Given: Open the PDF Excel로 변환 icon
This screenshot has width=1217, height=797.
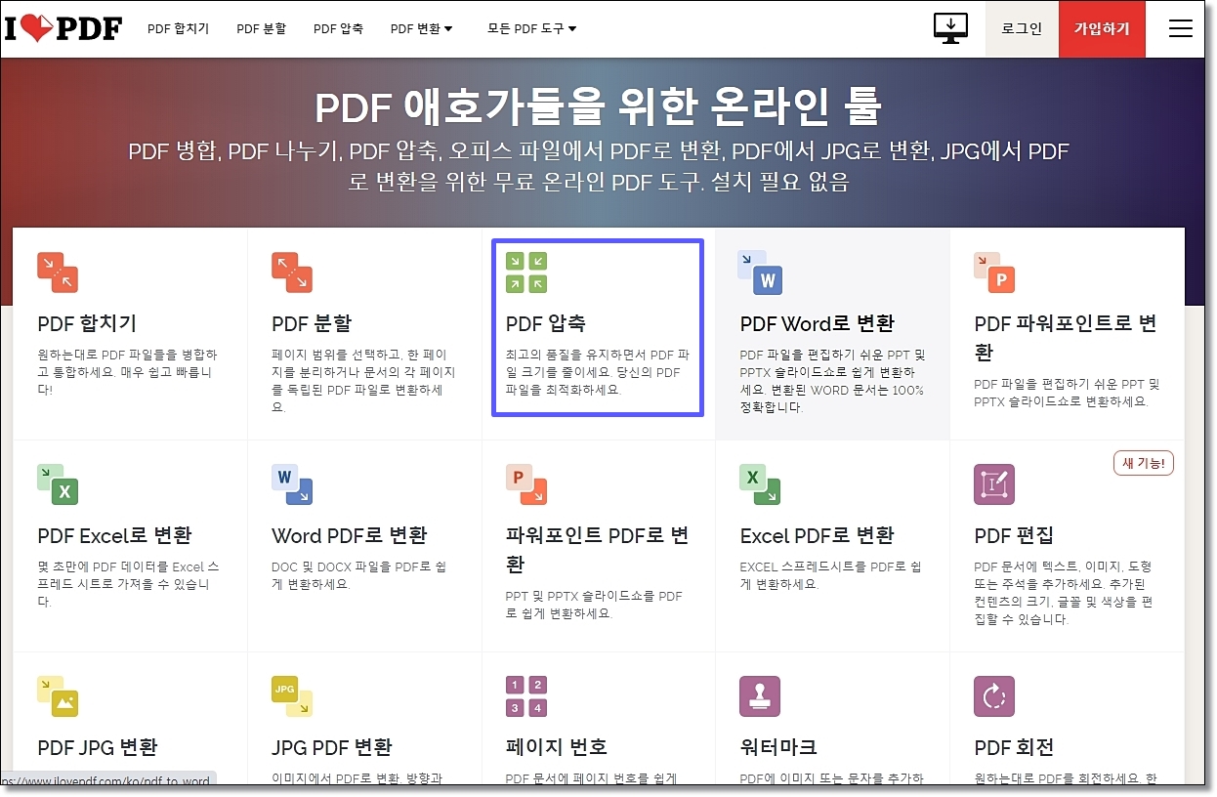Looking at the screenshot, I should tap(58, 484).
